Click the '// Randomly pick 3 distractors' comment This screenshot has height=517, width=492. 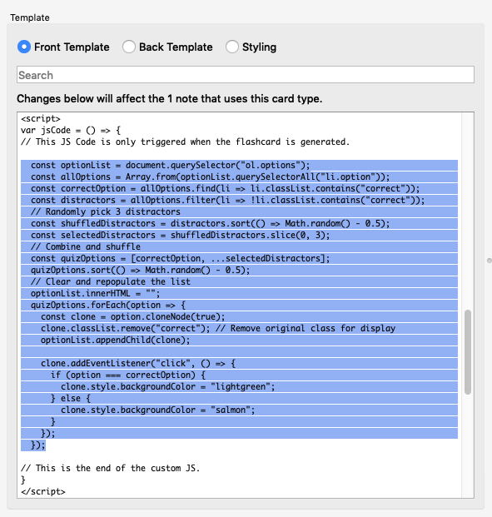click(106, 211)
